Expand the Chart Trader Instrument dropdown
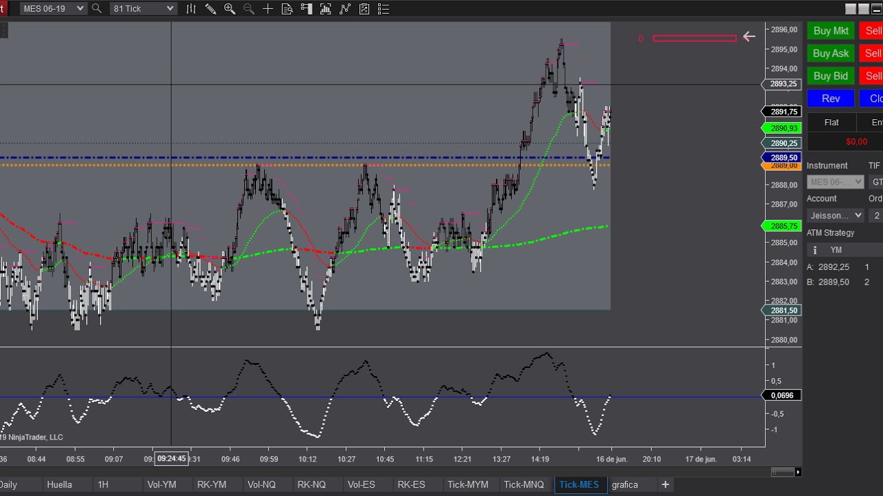 point(835,182)
